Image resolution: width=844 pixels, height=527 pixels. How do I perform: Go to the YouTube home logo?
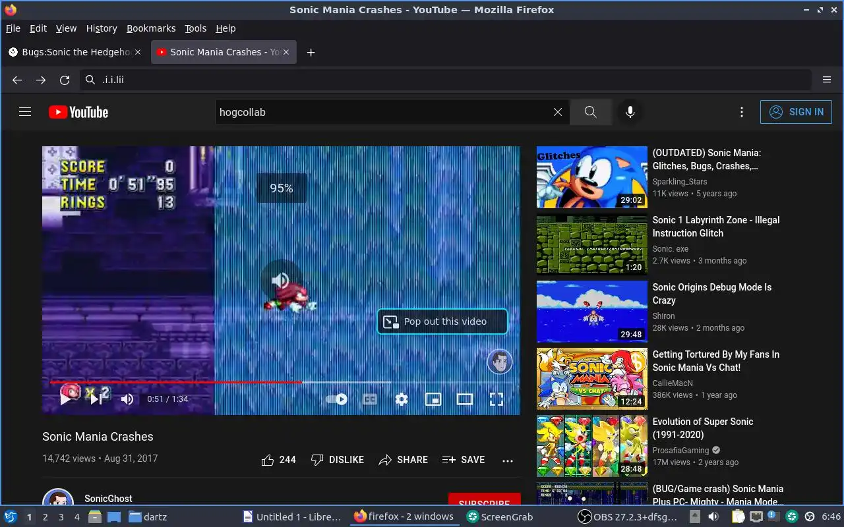[78, 112]
